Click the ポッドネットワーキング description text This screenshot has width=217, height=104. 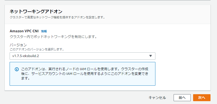click(53, 37)
